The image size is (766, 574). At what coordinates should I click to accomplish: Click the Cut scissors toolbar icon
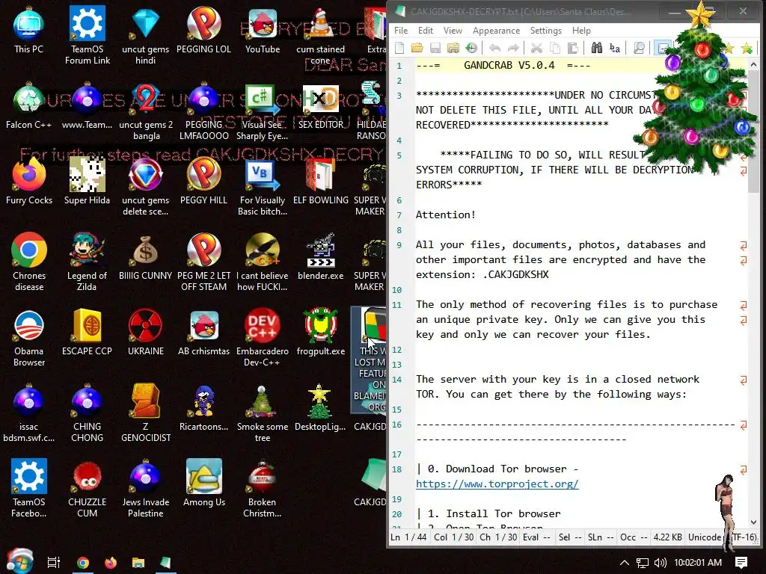tap(536, 48)
